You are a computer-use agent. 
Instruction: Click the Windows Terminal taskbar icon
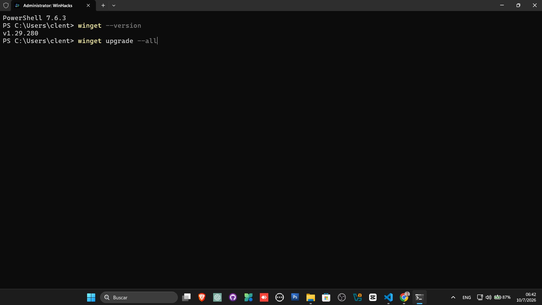pos(420,297)
